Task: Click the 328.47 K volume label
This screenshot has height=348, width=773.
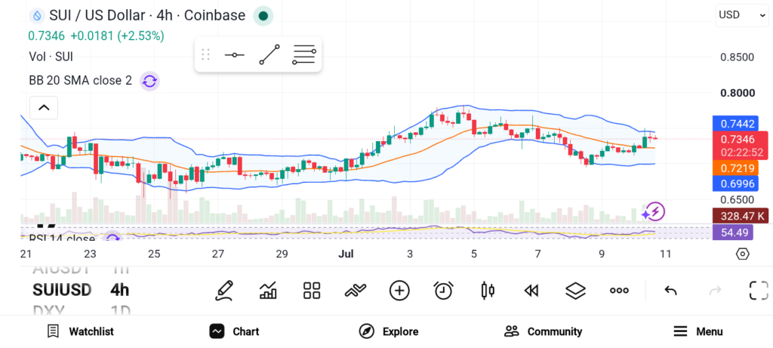Action: click(x=741, y=216)
